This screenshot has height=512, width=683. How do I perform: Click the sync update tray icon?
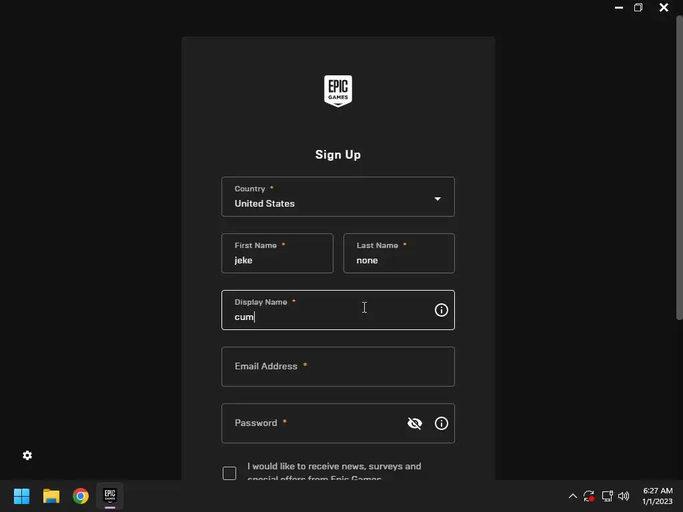589,496
